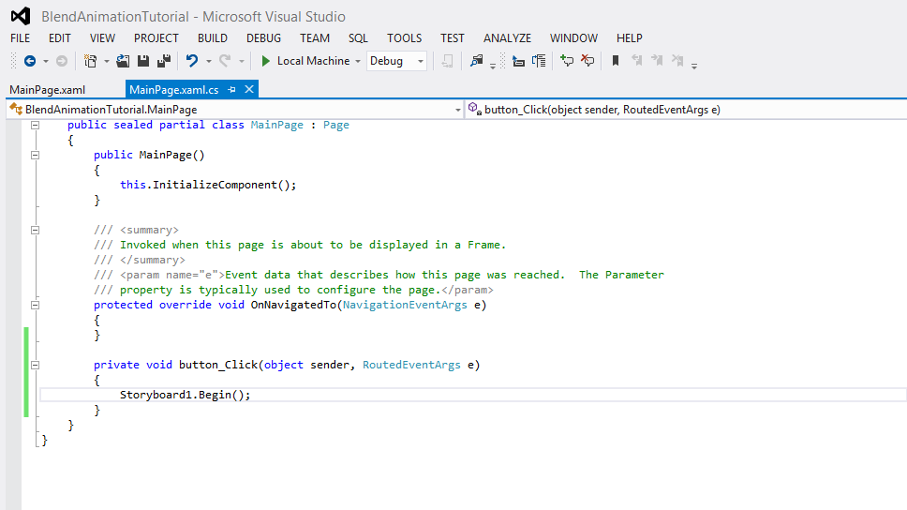Go to the previous bookmark icon
Image resolution: width=907 pixels, height=510 pixels.
tap(636, 61)
